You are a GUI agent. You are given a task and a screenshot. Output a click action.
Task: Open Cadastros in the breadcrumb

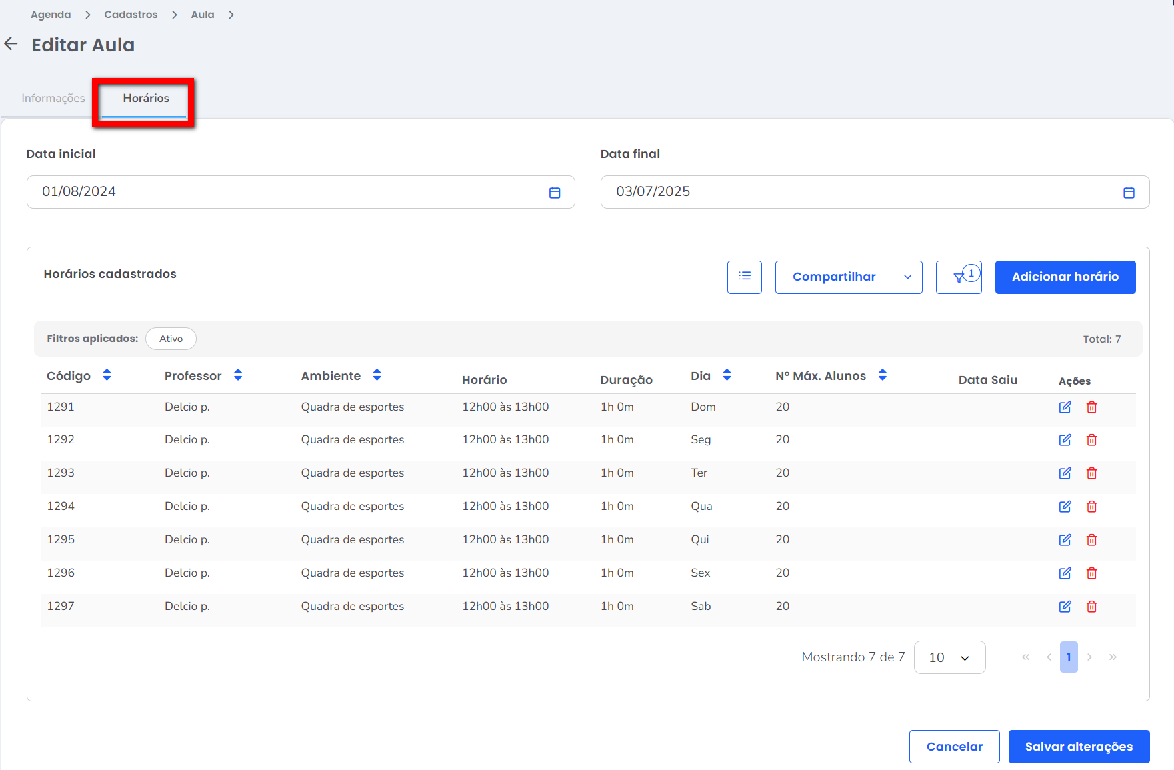pyautogui.click(x=131, y=15)
